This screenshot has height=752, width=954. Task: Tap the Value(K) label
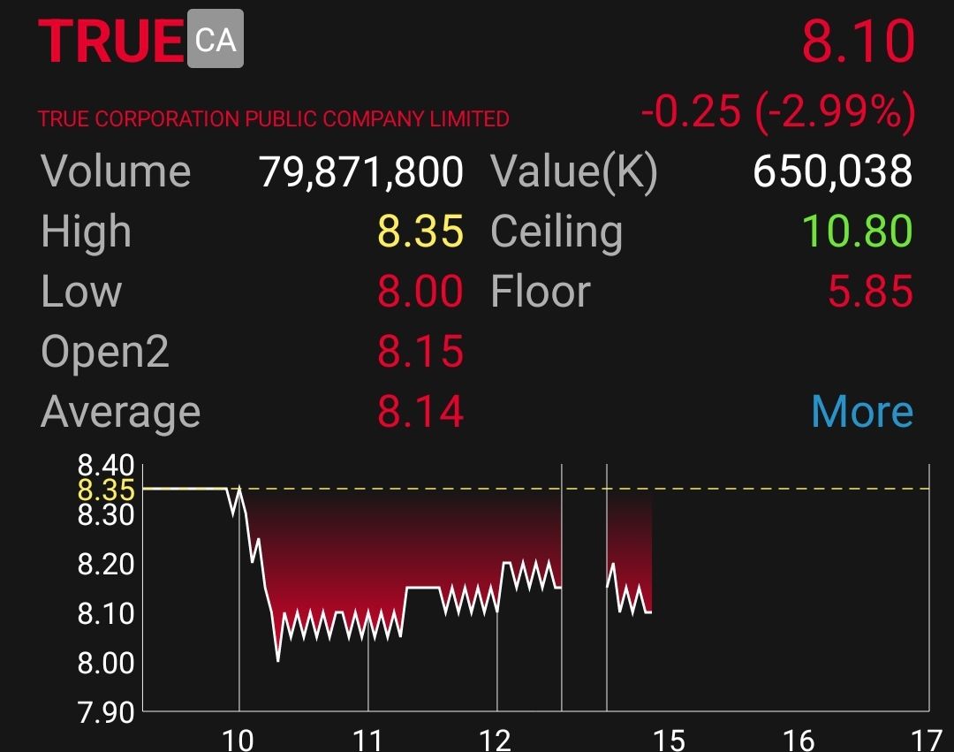(x=574, y=171)
